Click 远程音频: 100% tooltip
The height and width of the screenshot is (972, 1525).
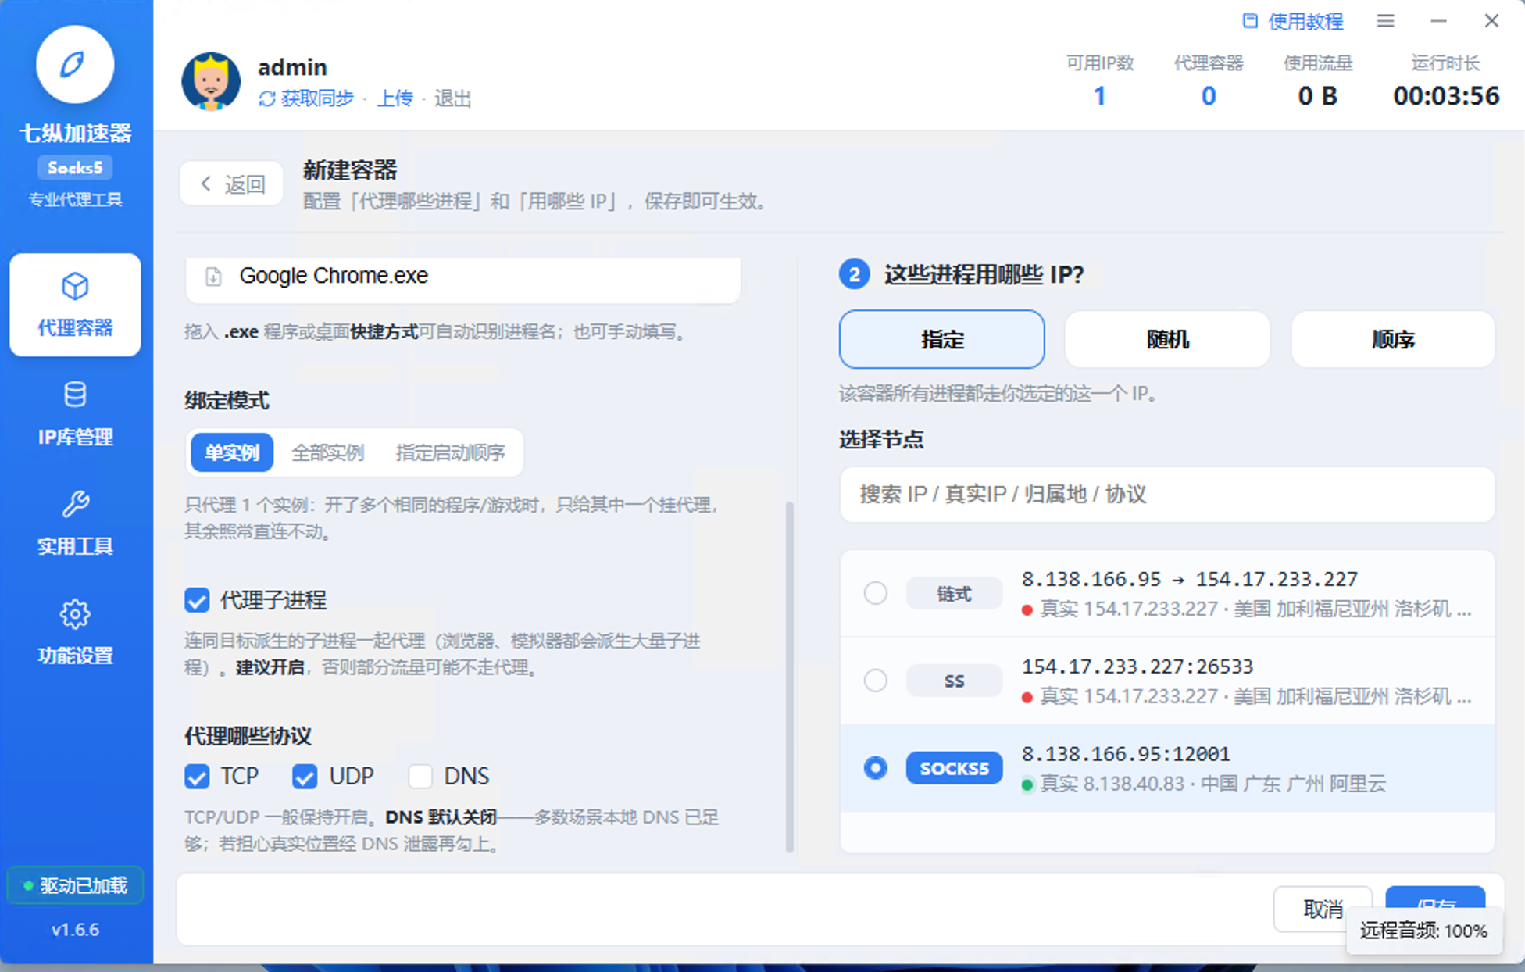pyautogui.click(x=1423, y=931)
